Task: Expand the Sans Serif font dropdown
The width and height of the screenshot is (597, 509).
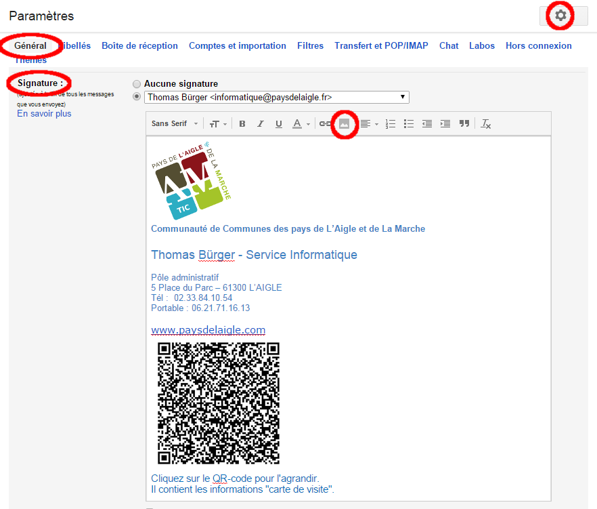Action: tap(175, 124)
